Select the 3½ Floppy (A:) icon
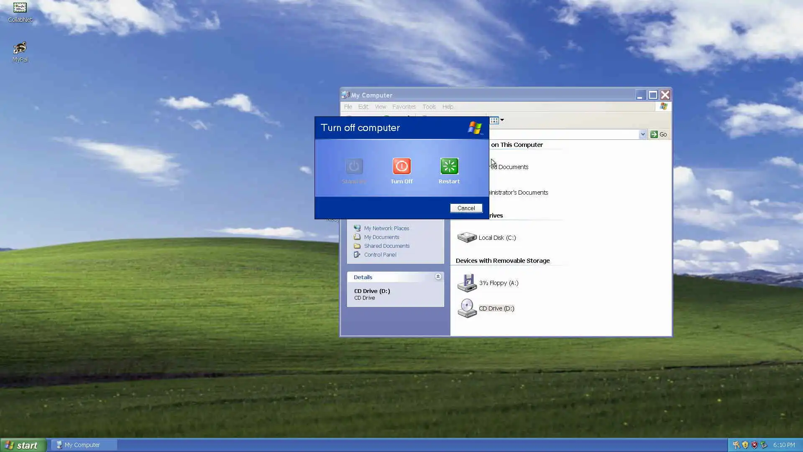Image resolution: width=803 pixels, height=452 pixels. coord(467,283)
